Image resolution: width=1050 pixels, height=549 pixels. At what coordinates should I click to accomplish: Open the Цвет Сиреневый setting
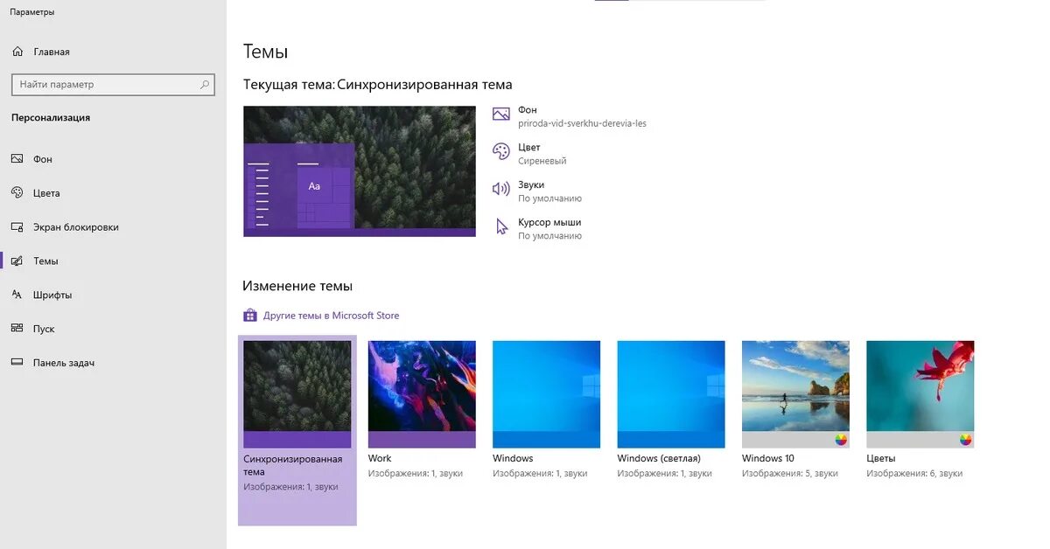(530, 154)
